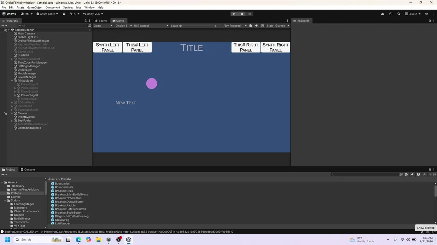
Task: Click the Favorites star icon in Project
Action: click(424, 175)
